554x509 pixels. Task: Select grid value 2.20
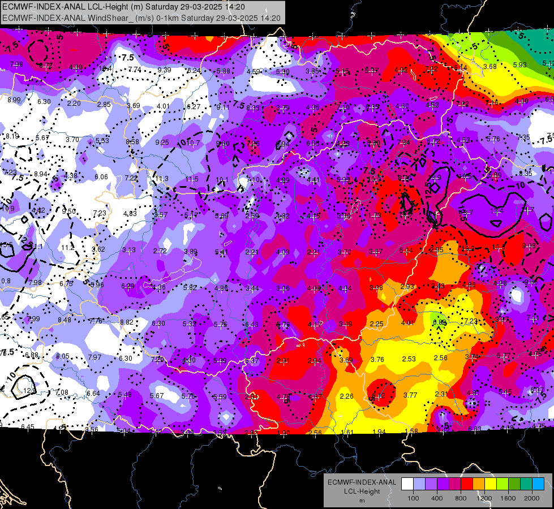click(74, 103)
